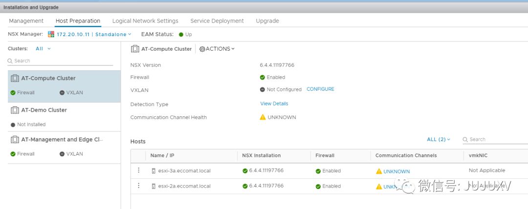Click the AT-Management and Edge cluster icon

(x=15, y=140)
